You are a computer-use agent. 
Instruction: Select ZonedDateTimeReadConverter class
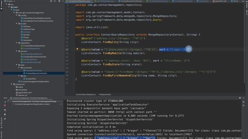click(37, 18)
